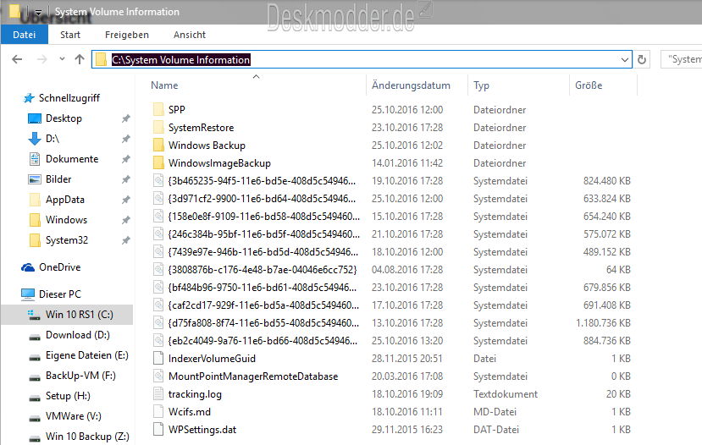The width and height of the screenshot is (702, 445).
Task: Click the MountPointManagerRemoteDatabase file icon
Action: 158,376
